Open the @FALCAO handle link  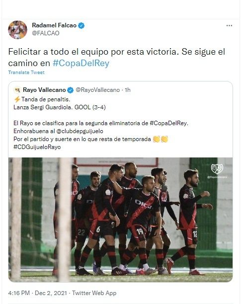click(46, 33)
